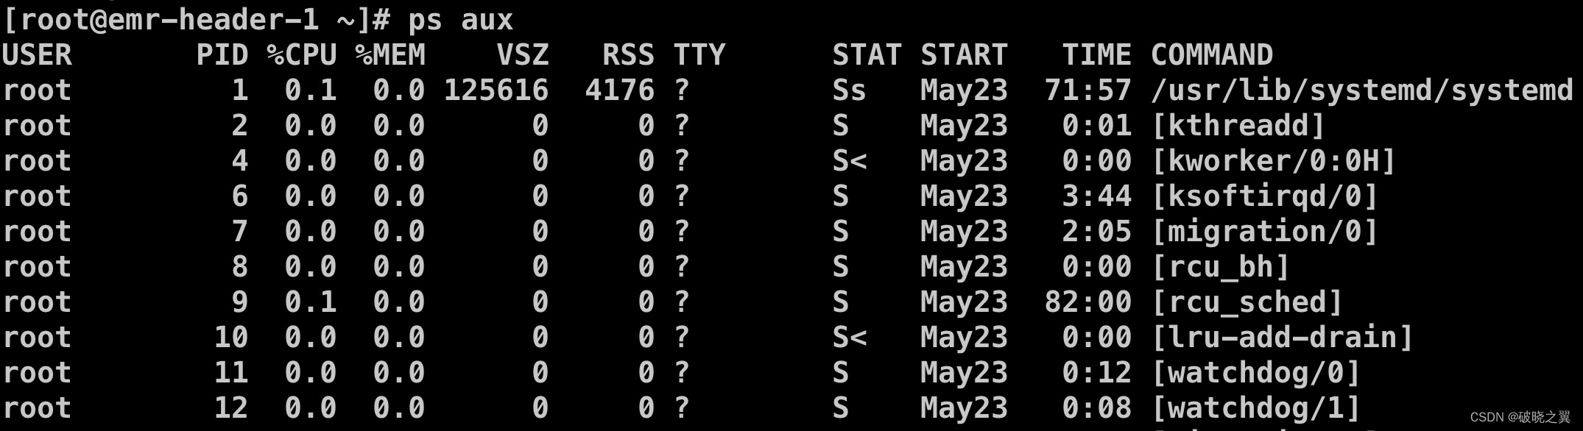Click the [migration/0] process name
The width and height of the screenshot is (1583, 431).
[1264, 232]
